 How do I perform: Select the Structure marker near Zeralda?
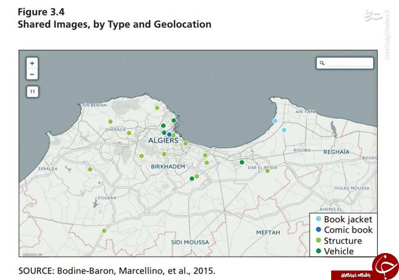pos(90,169)
